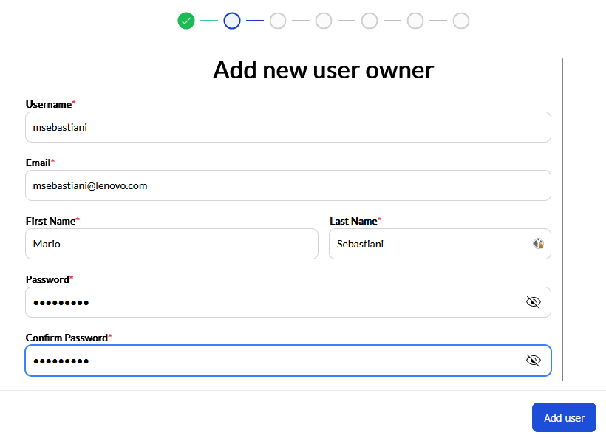
Task: Click inside the Password input field
Action: coord(273,302)
